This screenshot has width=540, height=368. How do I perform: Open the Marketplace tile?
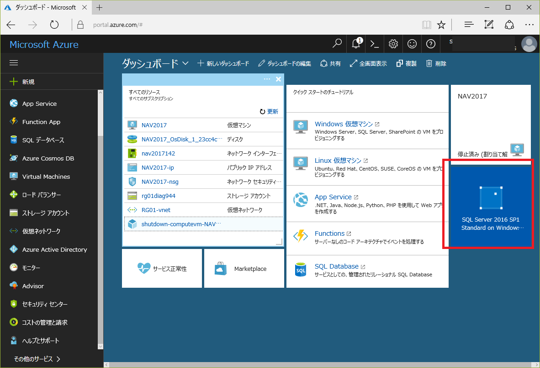tap(244, 268)
